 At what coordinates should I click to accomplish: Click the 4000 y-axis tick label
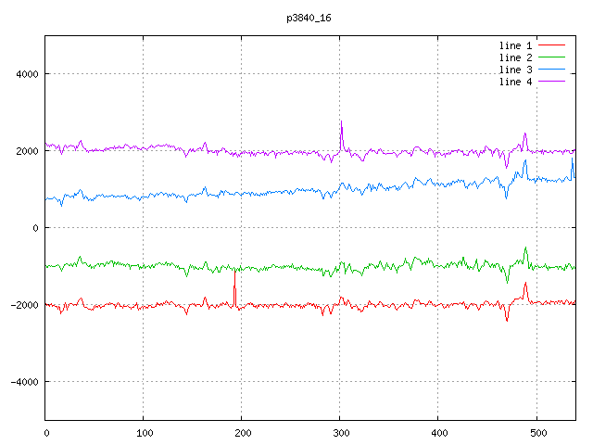(x=25, y=74)
